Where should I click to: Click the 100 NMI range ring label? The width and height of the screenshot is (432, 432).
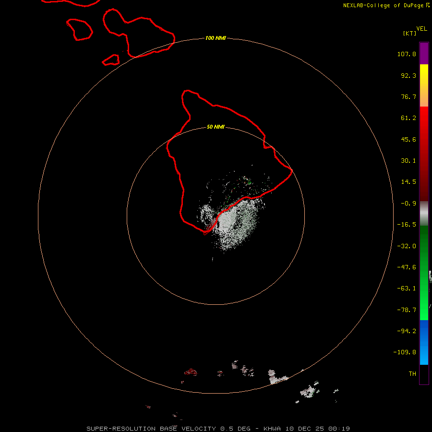coord(216,38)
